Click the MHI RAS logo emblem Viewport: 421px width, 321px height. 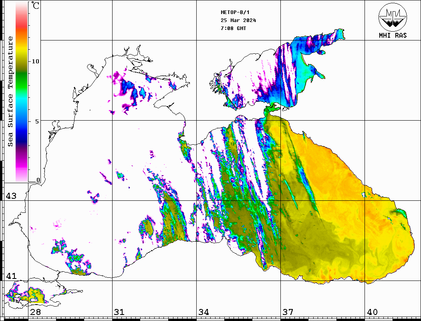tap(393, 17)
